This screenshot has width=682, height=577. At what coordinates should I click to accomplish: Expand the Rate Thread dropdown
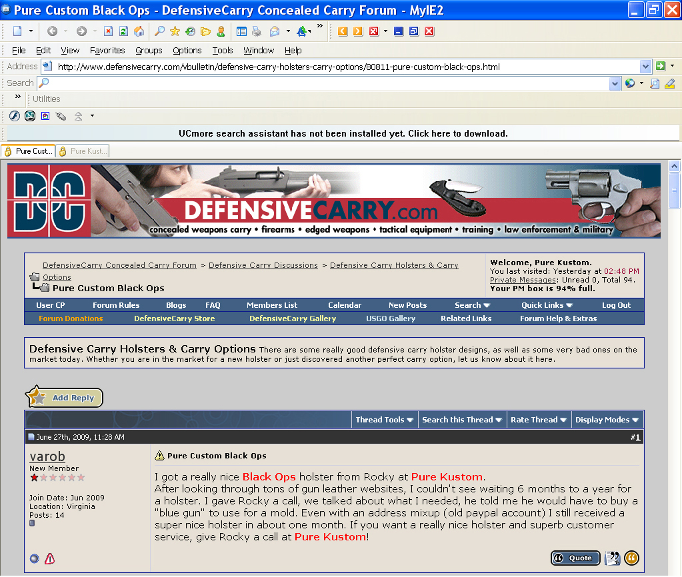[x=539, y=420]
